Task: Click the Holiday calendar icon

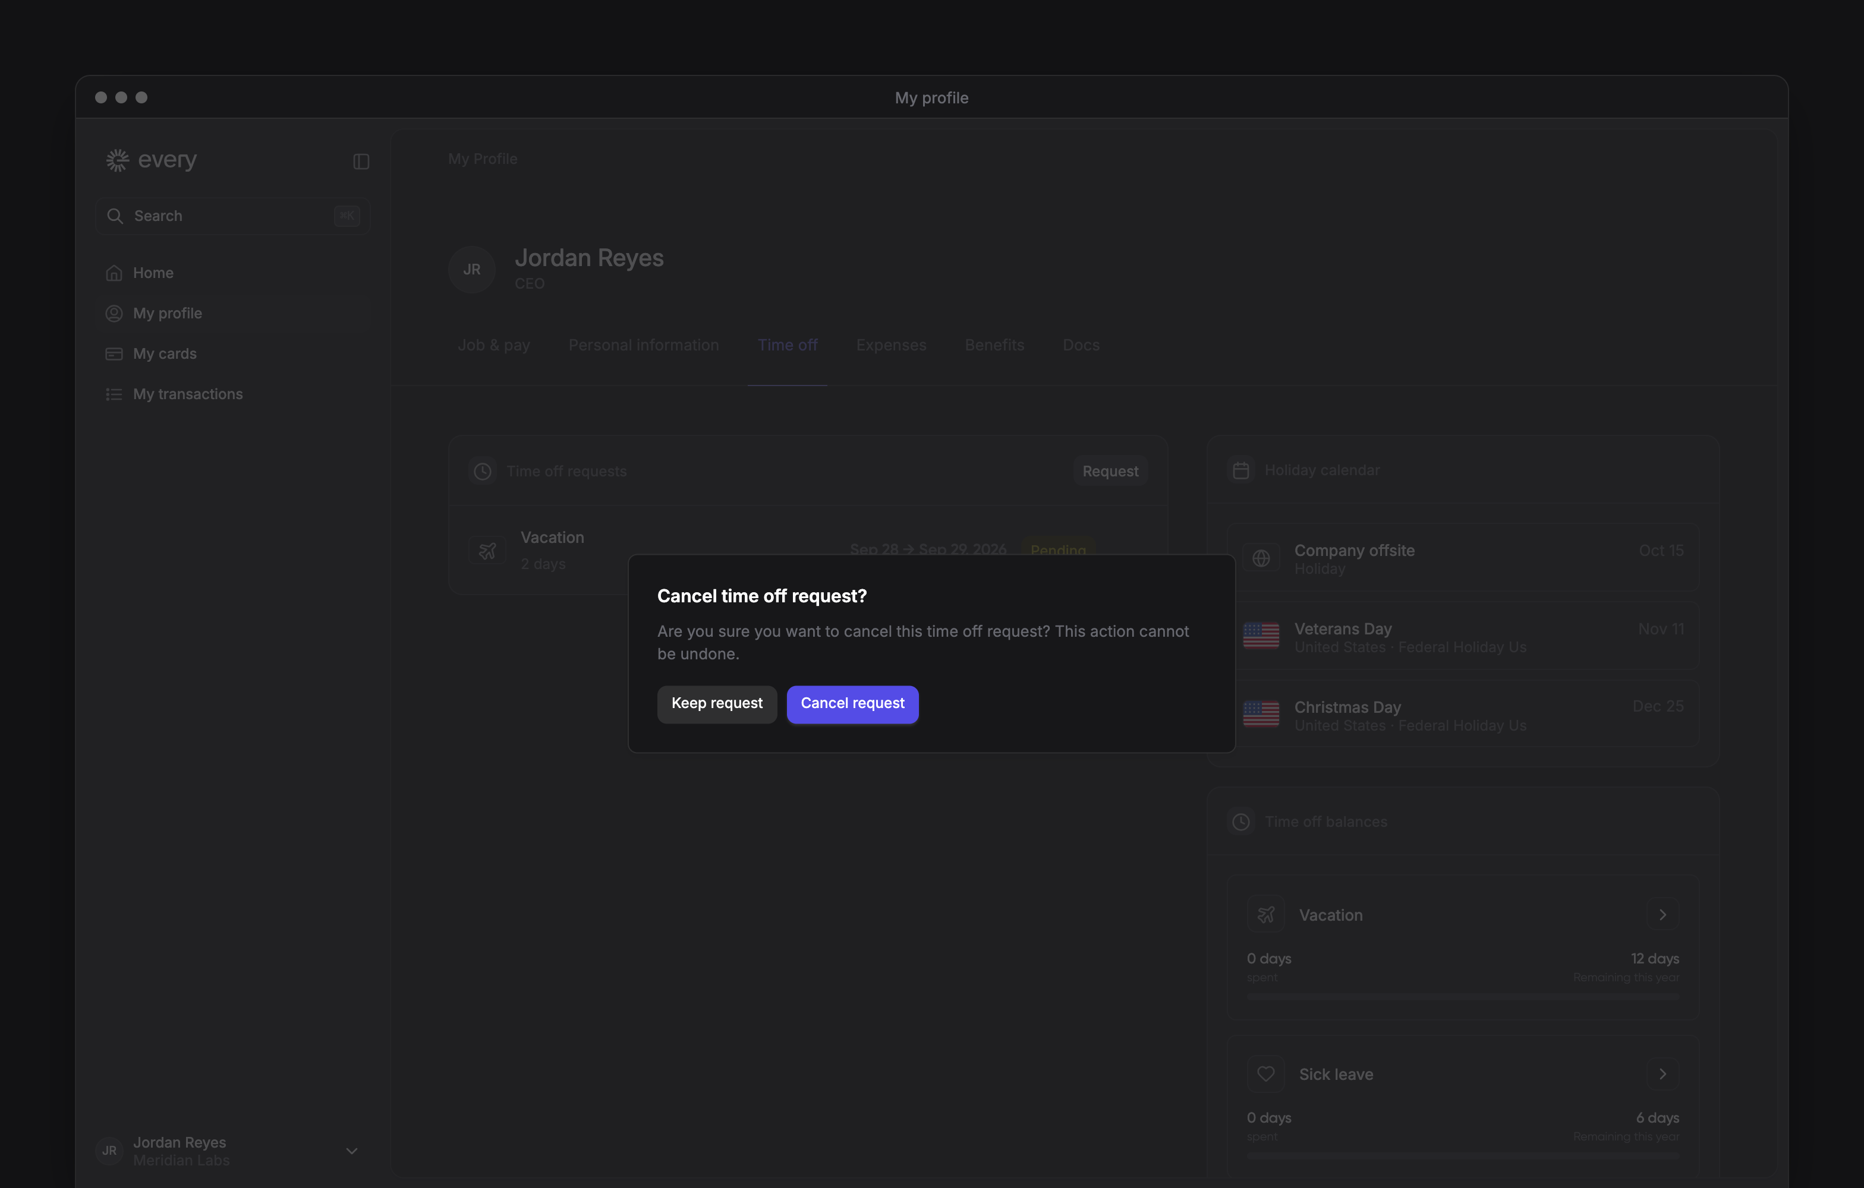Action: [1241, 470]
